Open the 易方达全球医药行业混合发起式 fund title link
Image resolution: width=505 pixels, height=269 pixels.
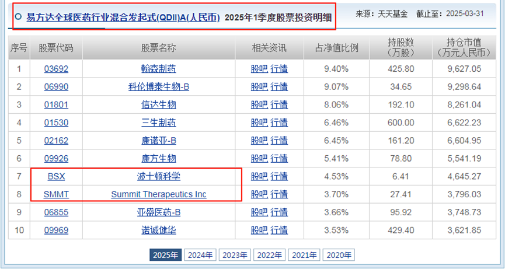(x=123, y=18)
